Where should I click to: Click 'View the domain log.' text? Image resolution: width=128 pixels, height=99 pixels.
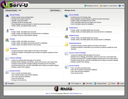click(x=18, y=78)
